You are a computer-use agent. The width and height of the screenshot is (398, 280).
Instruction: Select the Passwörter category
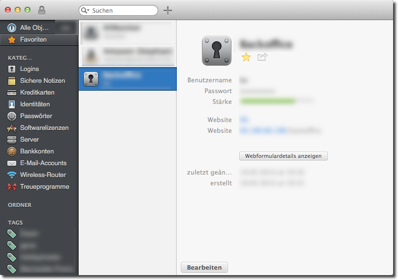36,116
